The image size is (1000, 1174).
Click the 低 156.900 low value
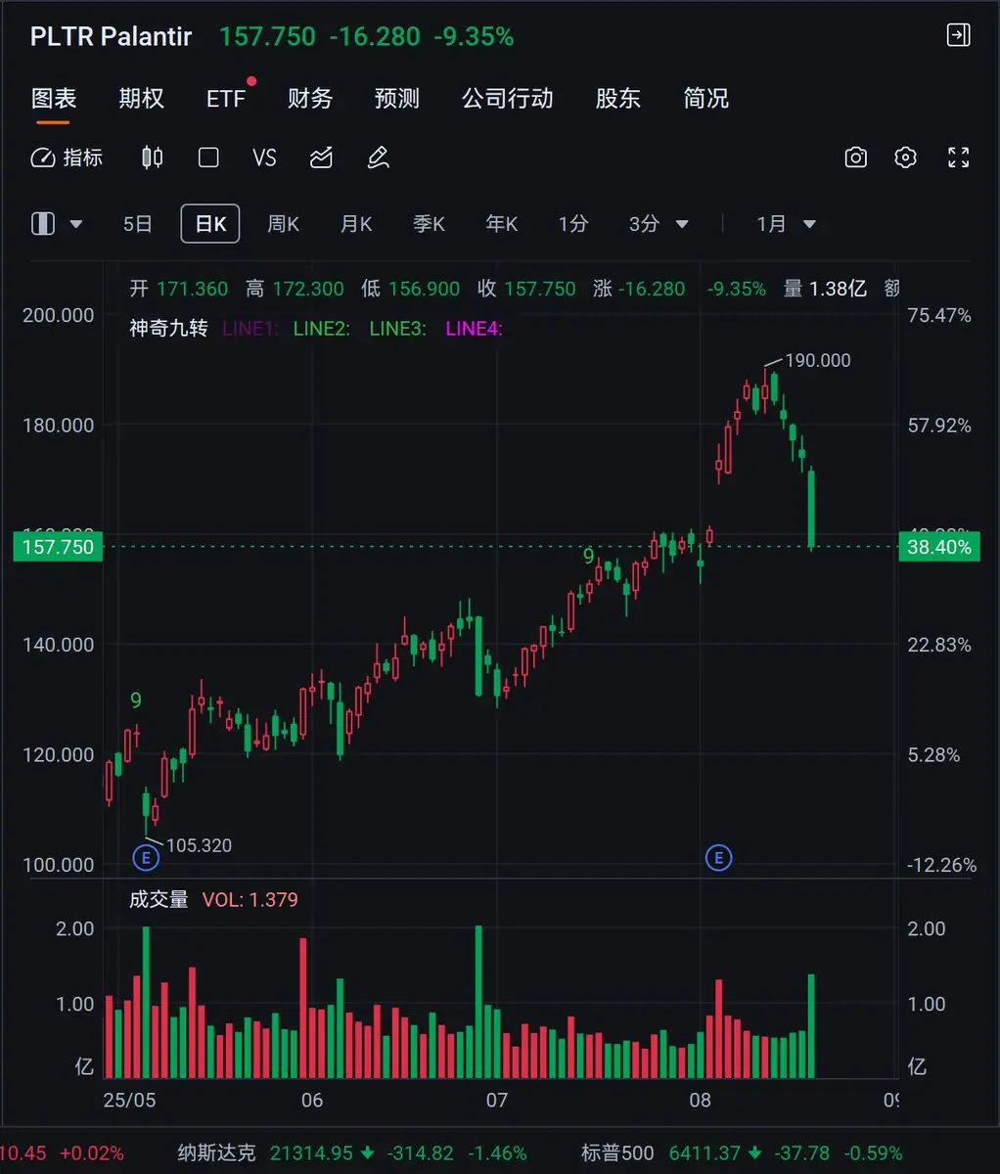[x=410, y=289]
